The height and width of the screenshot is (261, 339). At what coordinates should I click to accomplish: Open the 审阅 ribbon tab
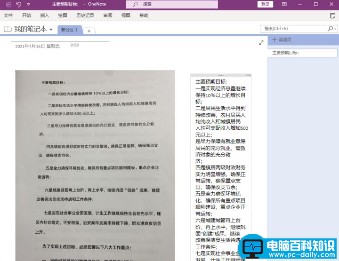[108, 16]
